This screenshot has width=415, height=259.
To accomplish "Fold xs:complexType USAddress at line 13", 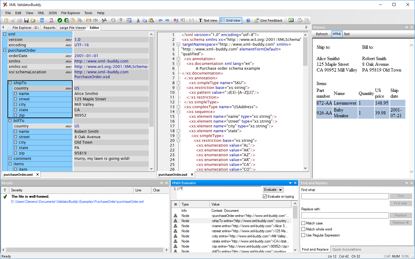I will pos(178,107).
